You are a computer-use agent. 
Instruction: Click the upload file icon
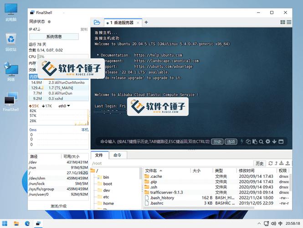pos(288,163)
